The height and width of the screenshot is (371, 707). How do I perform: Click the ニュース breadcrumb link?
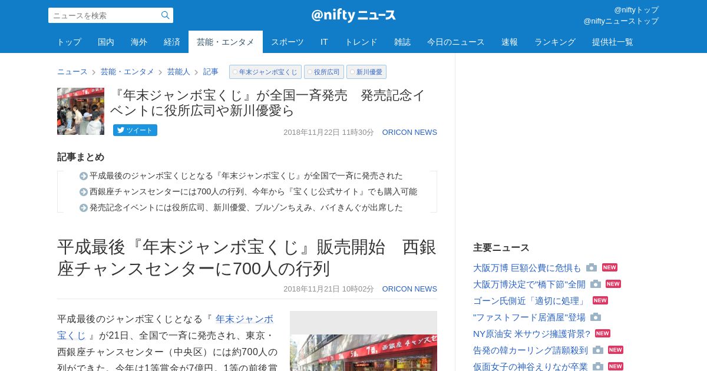pos(72,72)
